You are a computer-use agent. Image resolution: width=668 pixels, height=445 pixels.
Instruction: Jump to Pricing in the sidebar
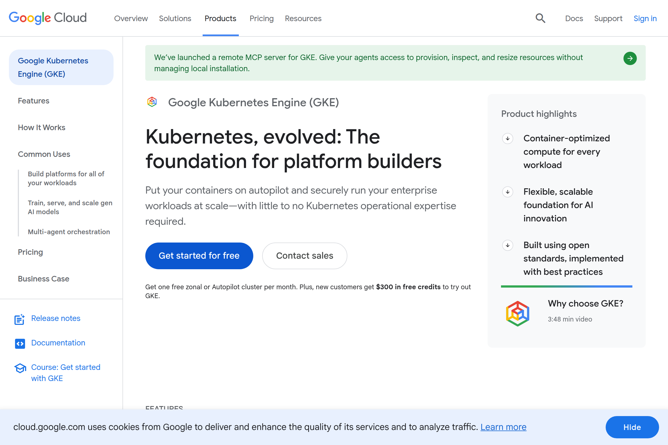30,252
